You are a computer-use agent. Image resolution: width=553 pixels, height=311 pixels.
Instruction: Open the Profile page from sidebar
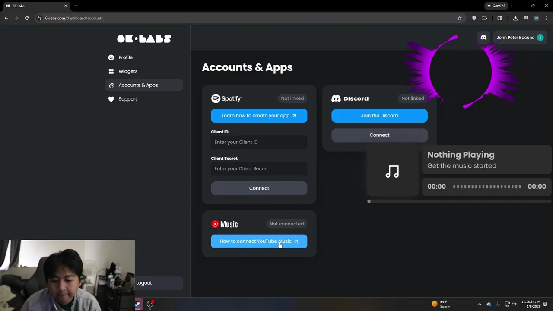pyautogui.click(x=144, y=57)
